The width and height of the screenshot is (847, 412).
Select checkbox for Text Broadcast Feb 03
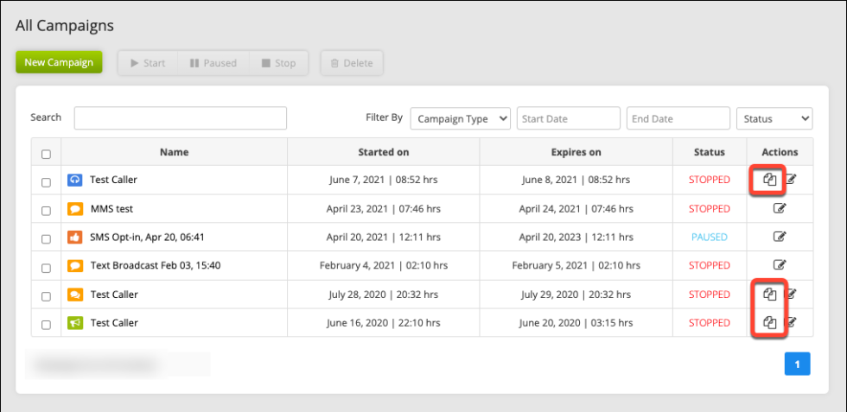point(46,266)
